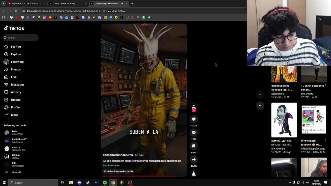Seek on the red video progress bar

pos(144,176)
